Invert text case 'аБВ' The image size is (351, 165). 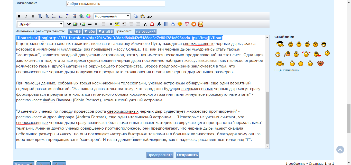105,32
